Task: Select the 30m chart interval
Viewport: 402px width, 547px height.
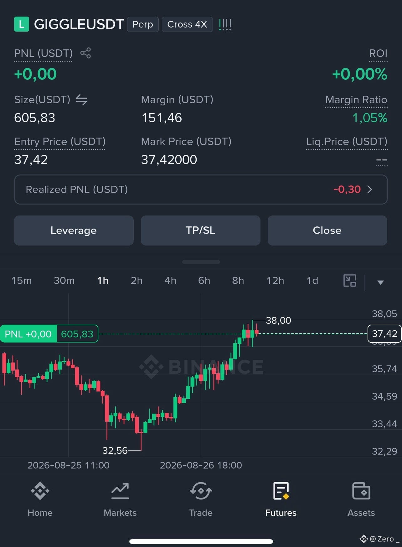Action: click(x=64, y=281)
